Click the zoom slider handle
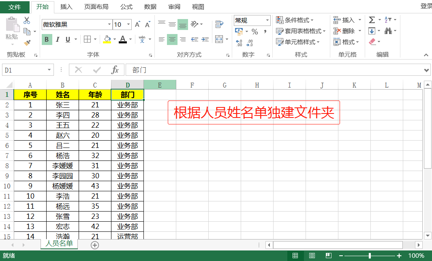This screenshot has width=432, height=261. pos(370,256)
